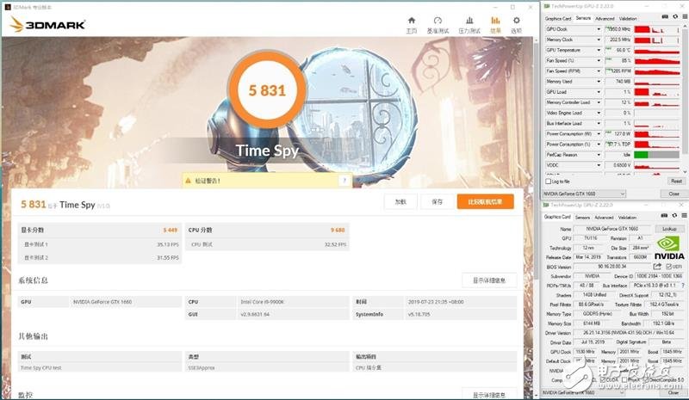
Task: Open the Benchmarks gauge icon in 3DMark
Action: (438, 20)
